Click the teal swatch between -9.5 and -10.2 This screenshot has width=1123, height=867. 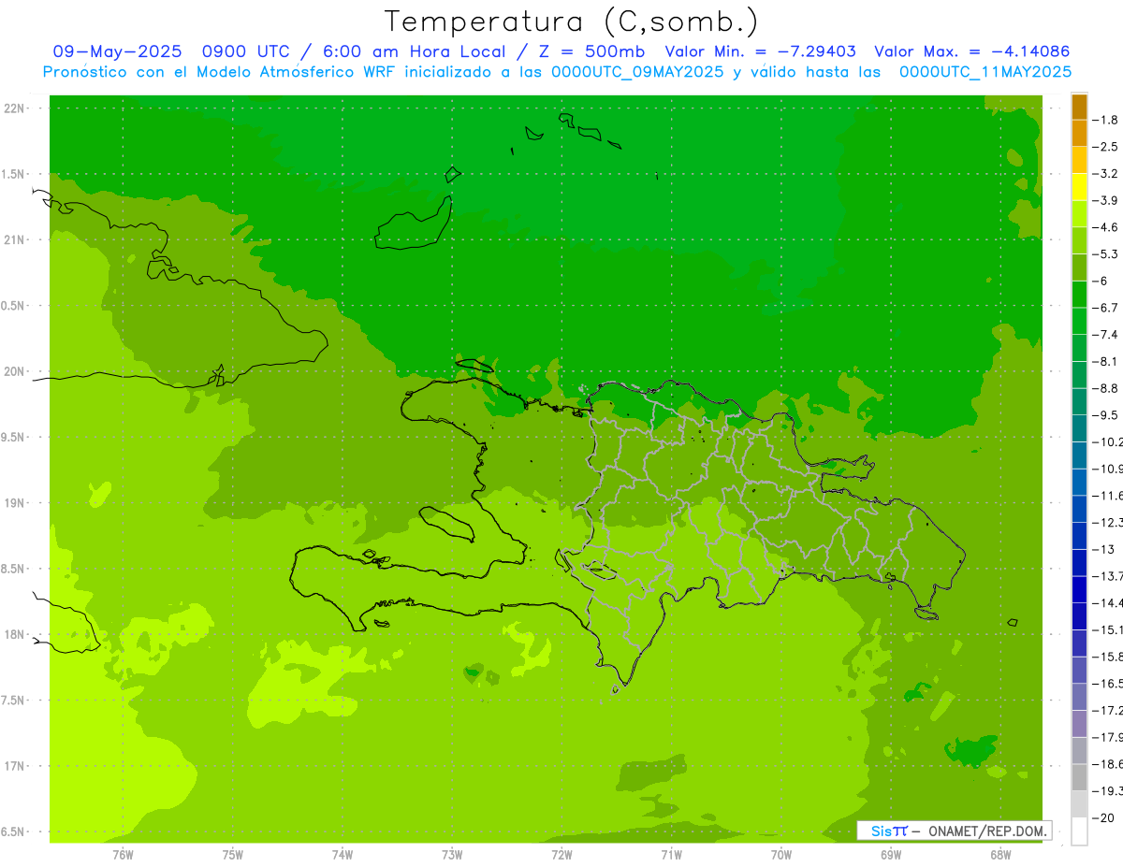[x=1079, y=427]
